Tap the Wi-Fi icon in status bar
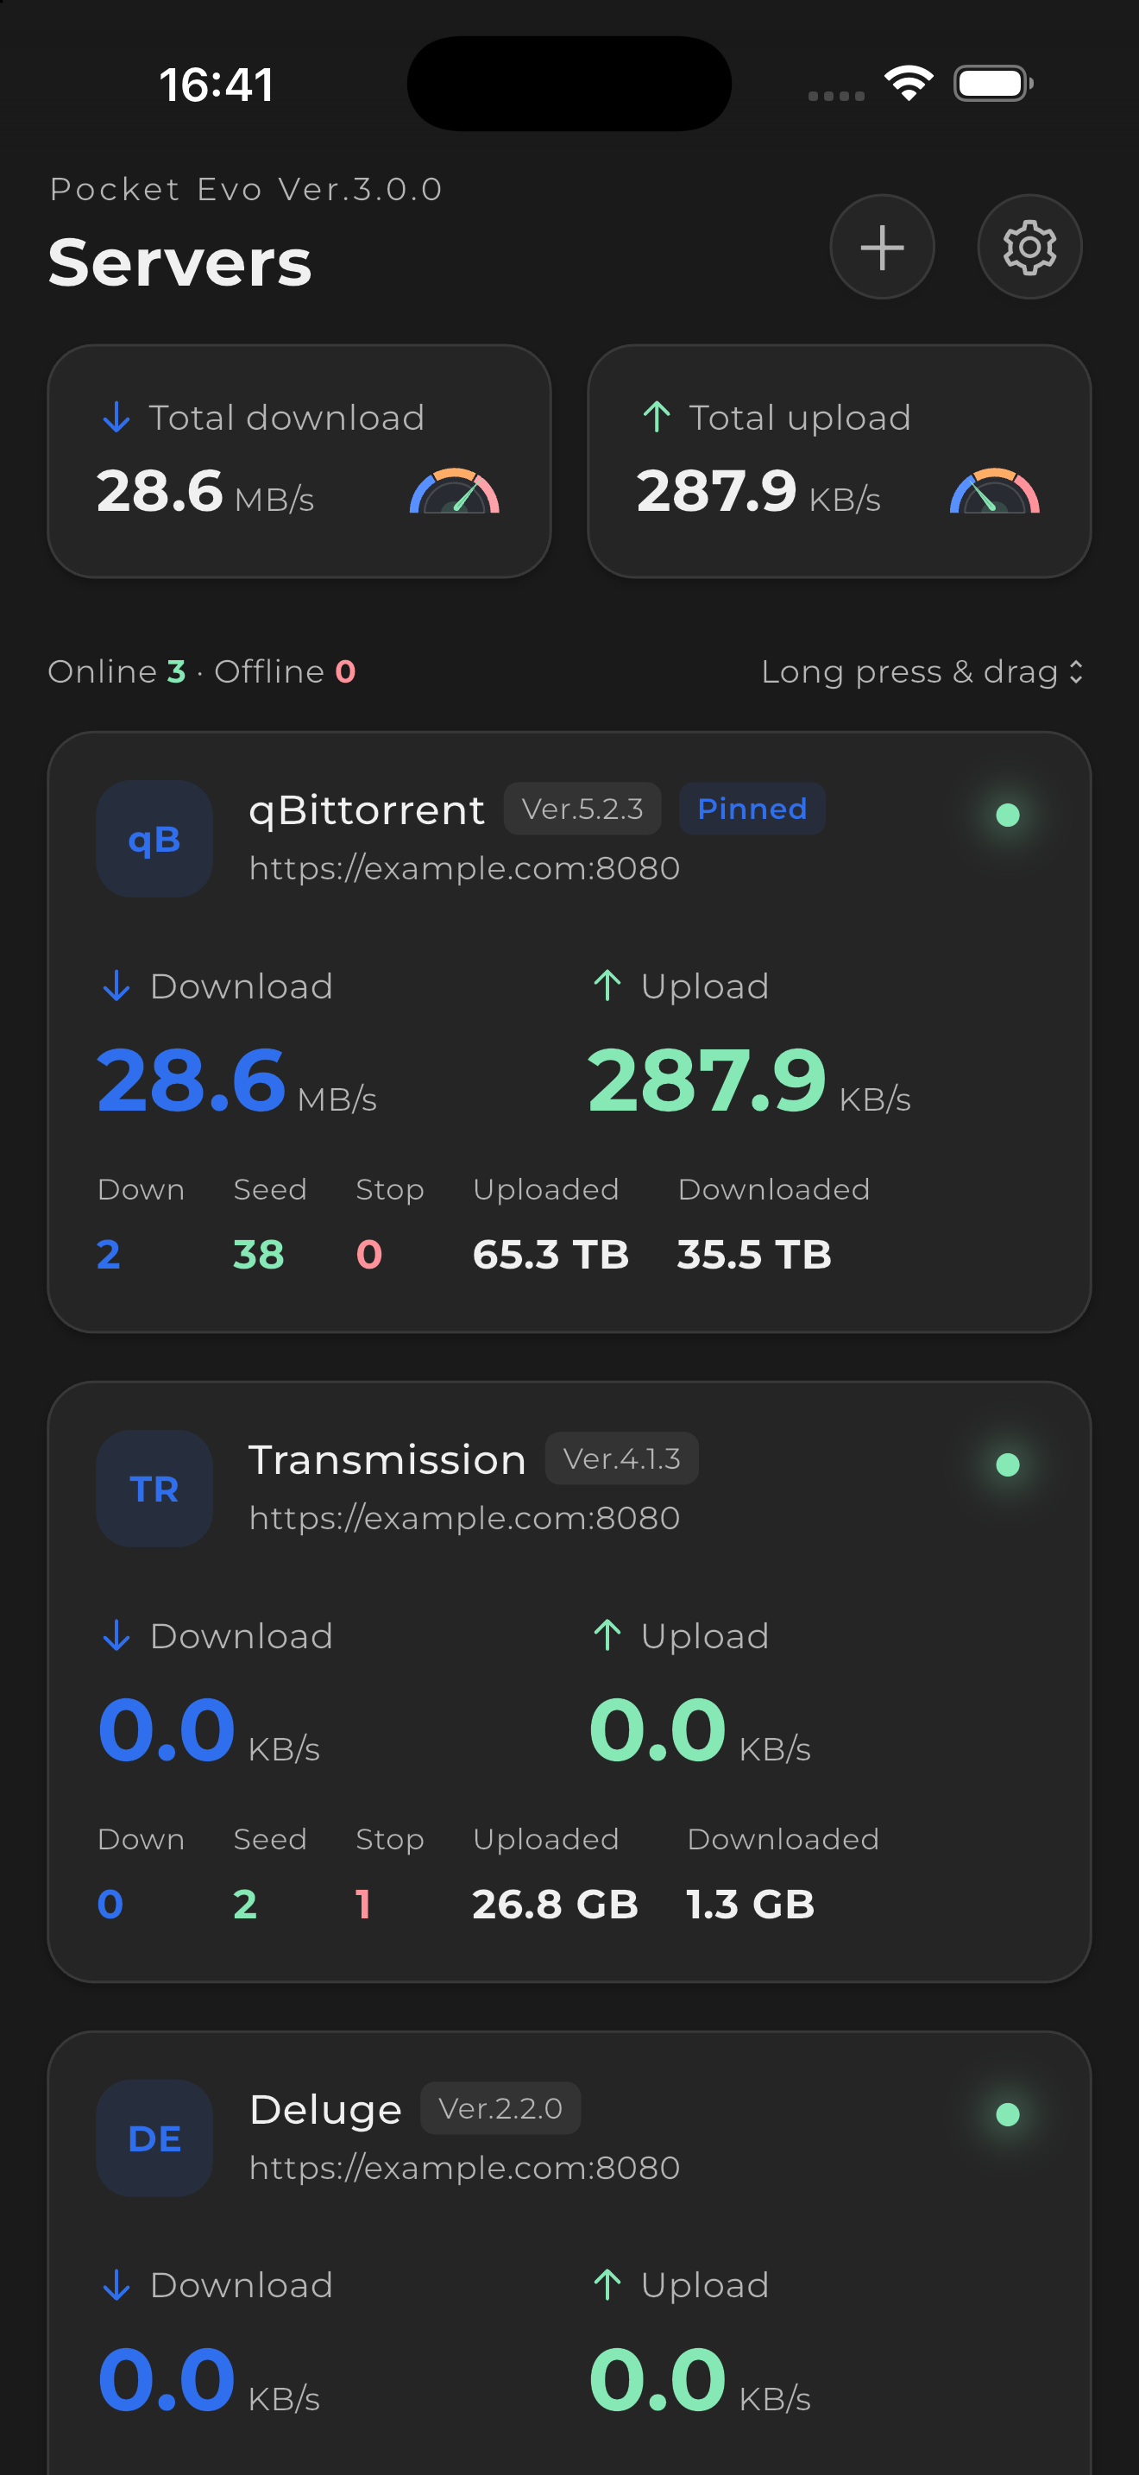 tap(909, 84)
